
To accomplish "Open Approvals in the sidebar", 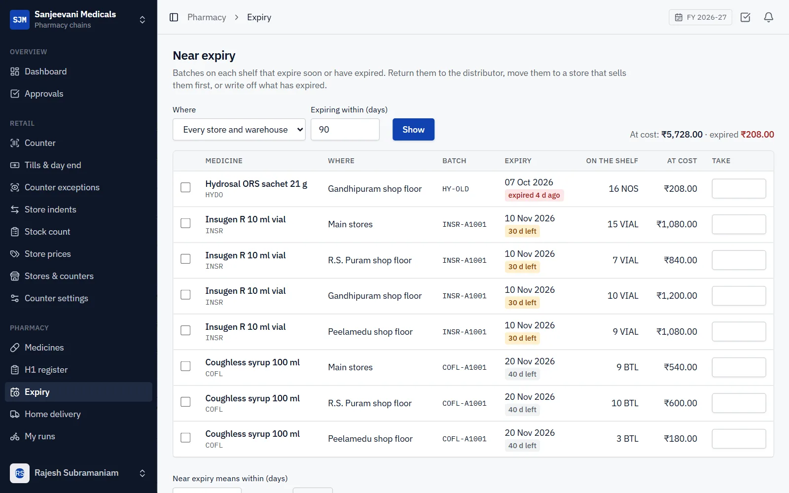I will pos(78,94).
